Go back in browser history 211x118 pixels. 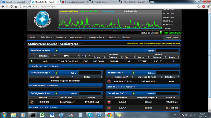coord(3,7)
